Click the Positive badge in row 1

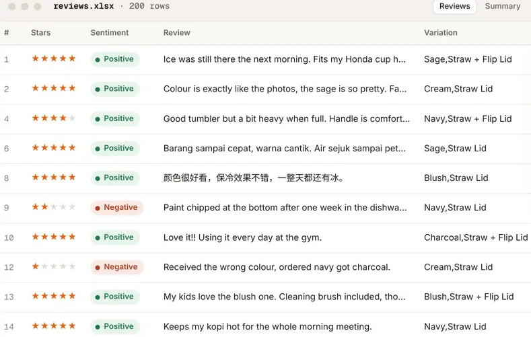115,59
